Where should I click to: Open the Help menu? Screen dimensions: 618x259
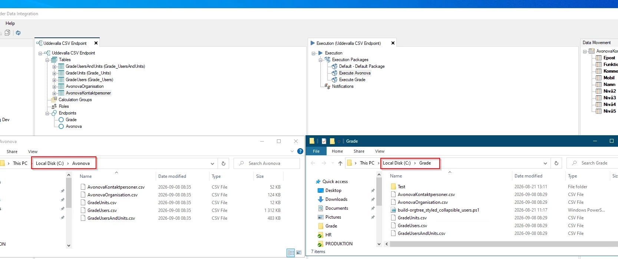click(10, 23)
